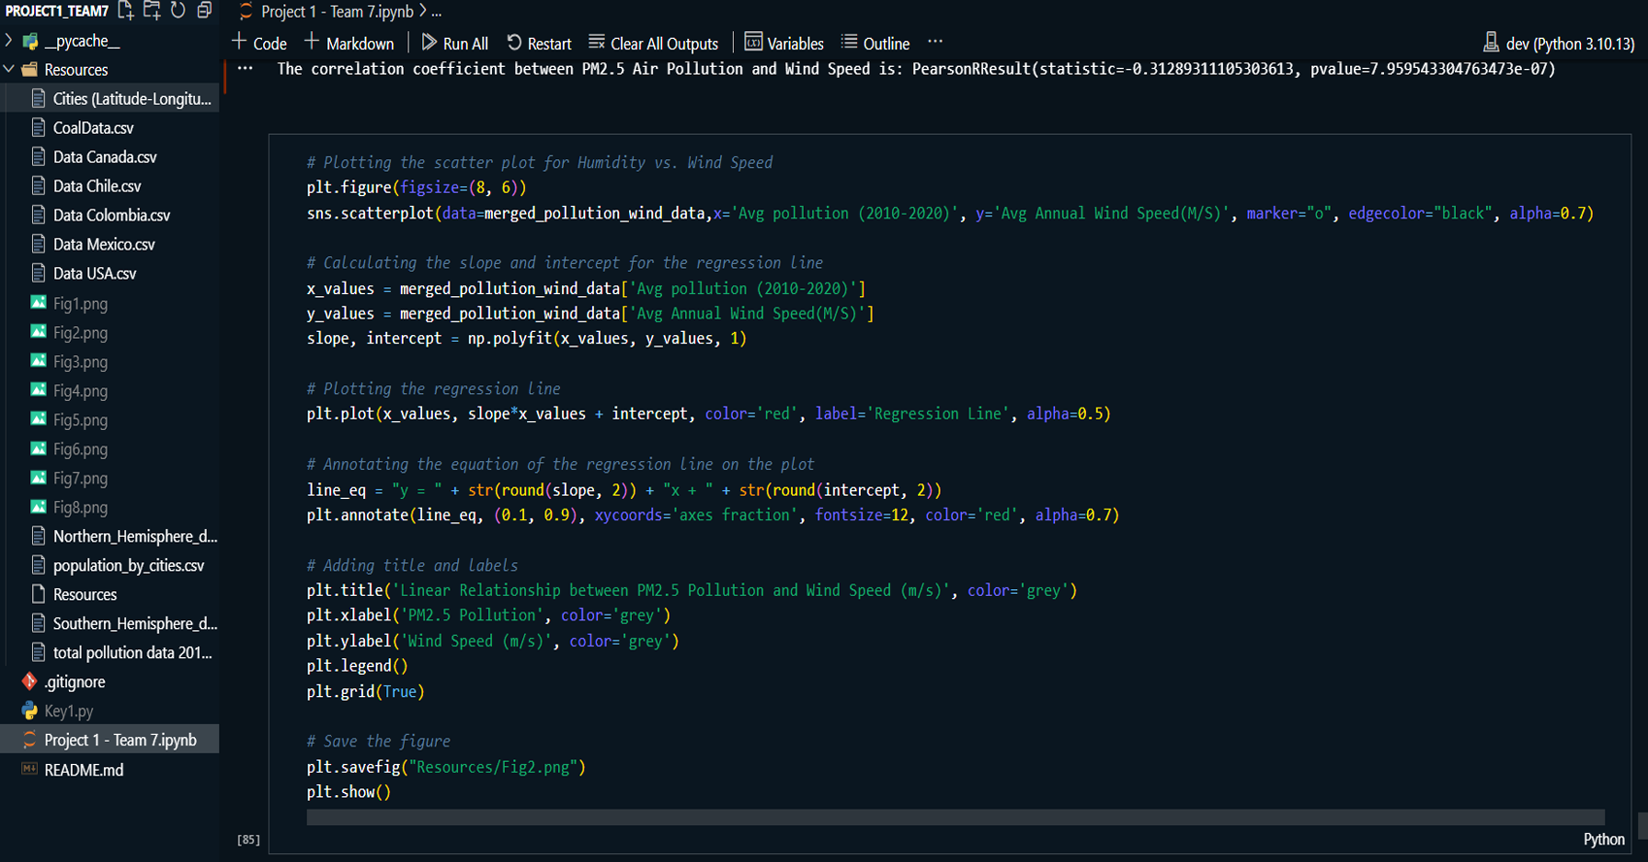The height and width of the screenshot is (862, 1648).
Task: Restart the notebook kernel
Action: [539, 44]
